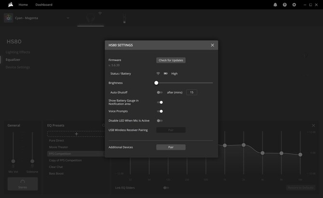Click the Brightness slider handle
Viewport: 323px width, 198px height.
pyautogui.click(x=156, y=83)
